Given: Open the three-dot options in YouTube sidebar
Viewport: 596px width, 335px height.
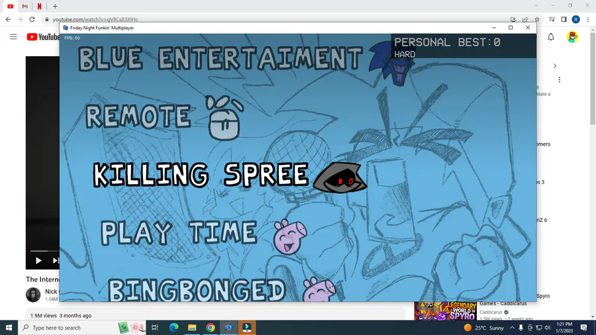Looking at the screenshot, I should [x=559, y=79].
